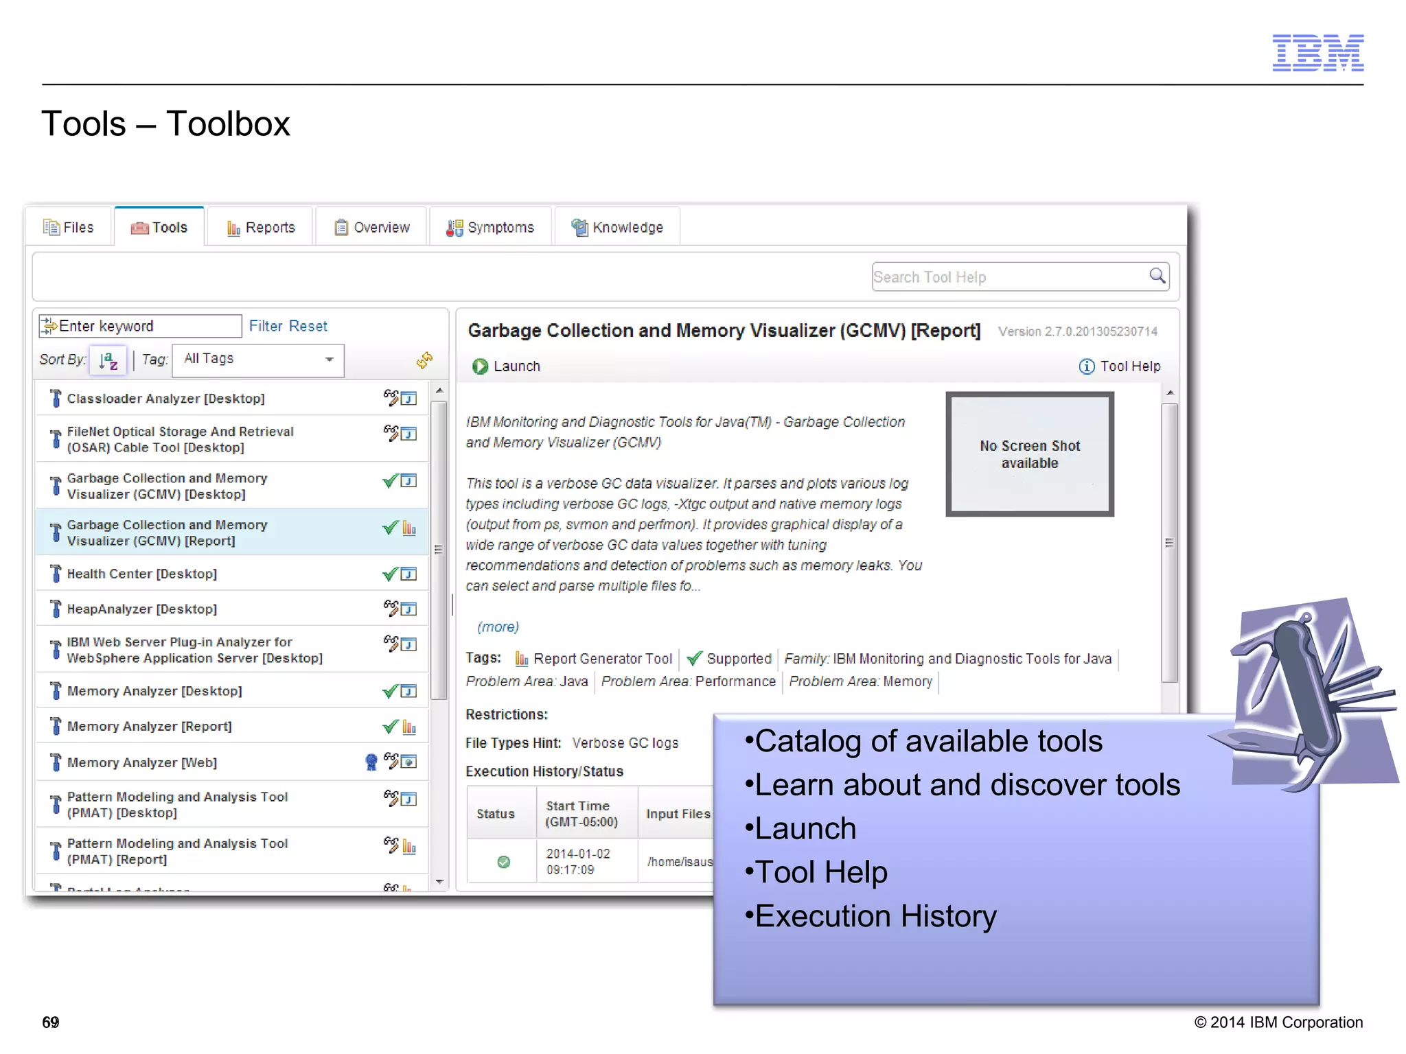Click GCMV [Report] report chart icon

(x=409, y=528)
